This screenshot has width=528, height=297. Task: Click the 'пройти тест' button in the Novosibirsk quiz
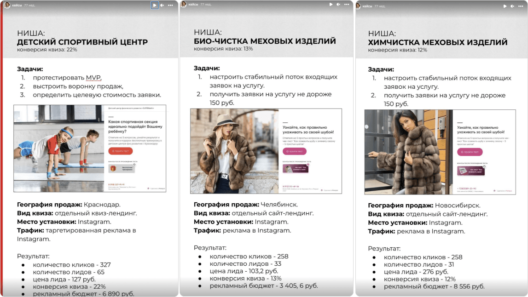pyautogui.click(x=470, y=152)
